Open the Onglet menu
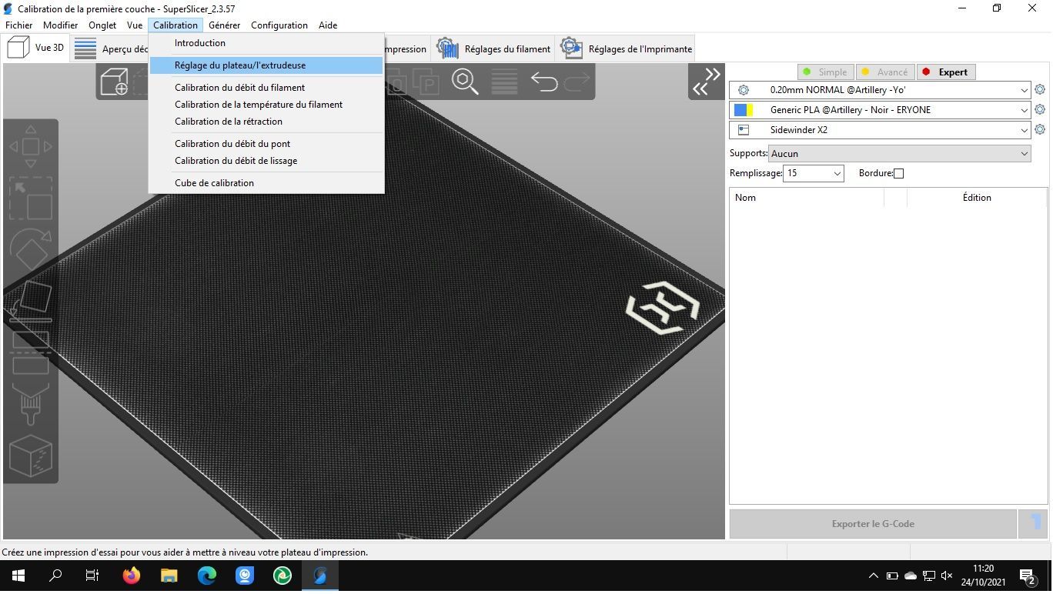Viewport: 1053px width, 594px height. [x=102, y=25]
